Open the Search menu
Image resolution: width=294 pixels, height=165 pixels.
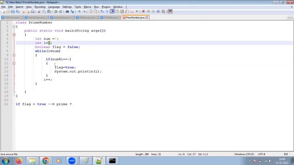point(19,7)
